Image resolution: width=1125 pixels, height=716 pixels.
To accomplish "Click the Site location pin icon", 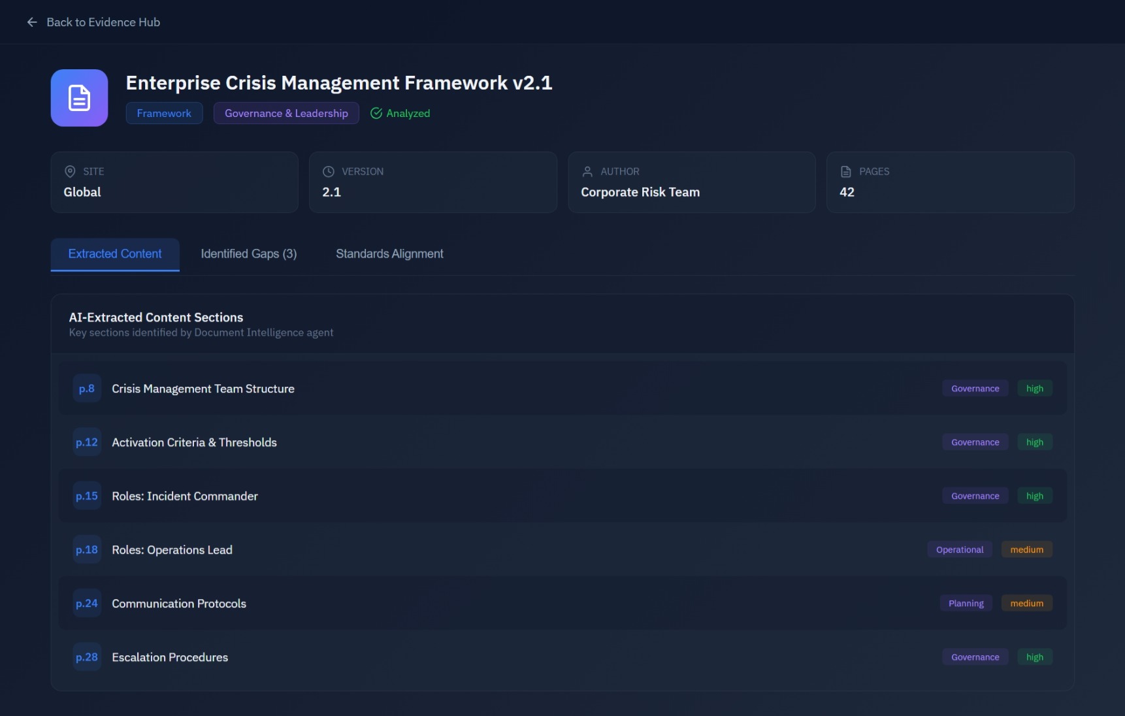I will pos(70,172).
